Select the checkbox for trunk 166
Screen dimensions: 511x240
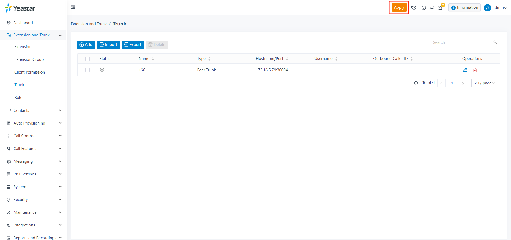click(x=88, y=70)
